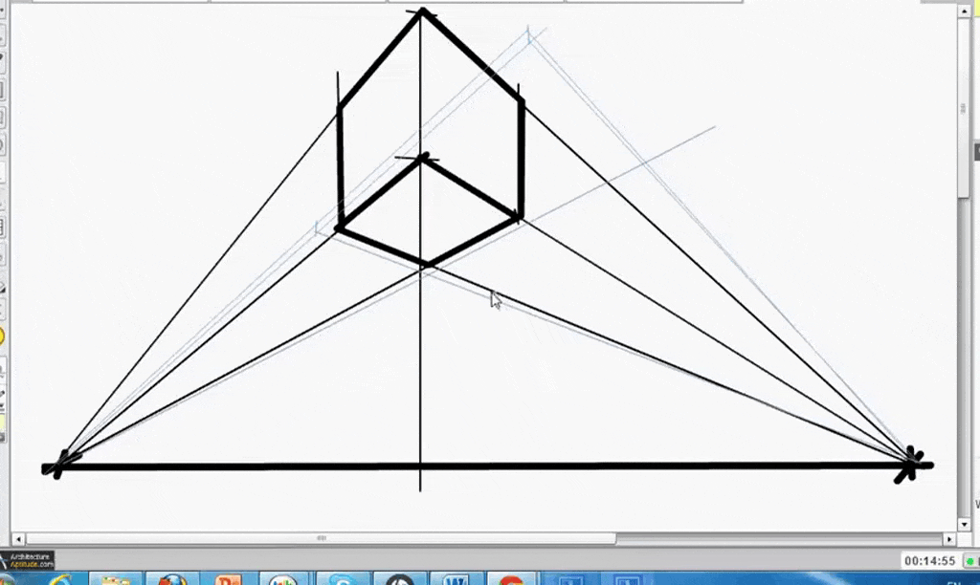
Task: Click the black circular icon in taskbar
Action: [399, 580]
